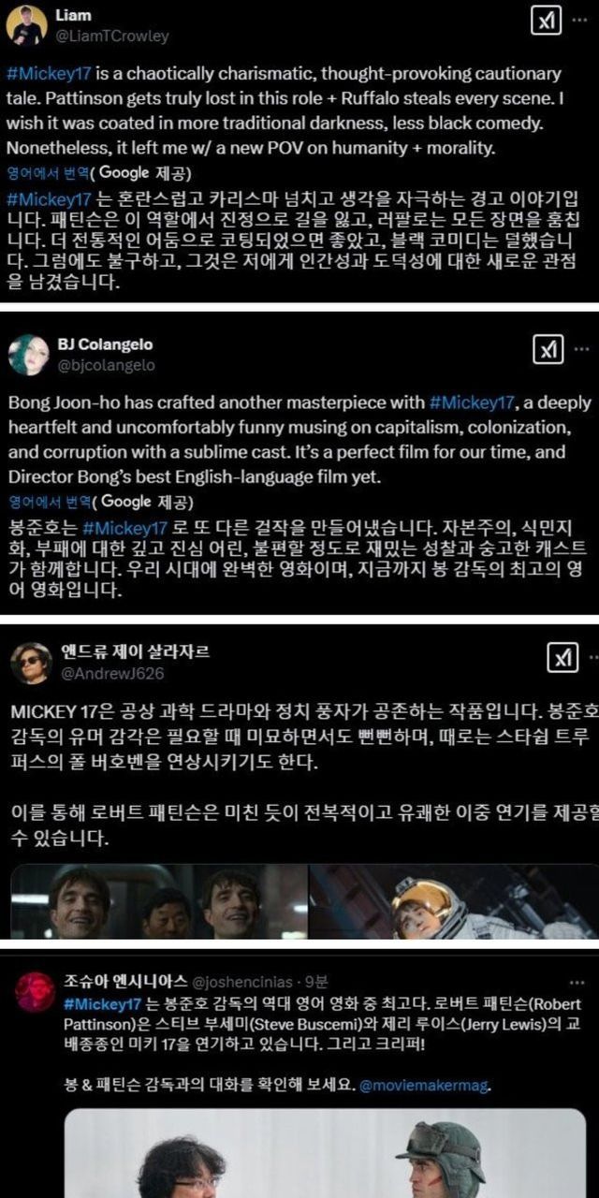Click Liam's profile avatar
The width and height of the screenshot is (599, 1198).
point(27,25)
